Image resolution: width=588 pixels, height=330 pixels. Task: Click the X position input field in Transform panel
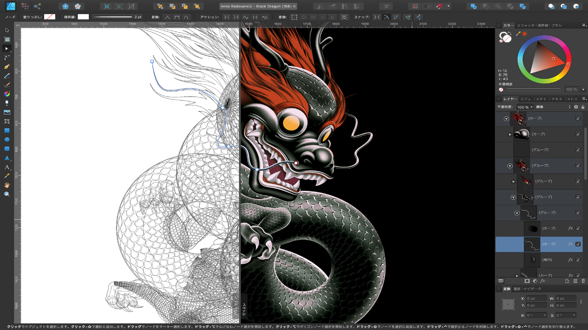coord(536,298)
